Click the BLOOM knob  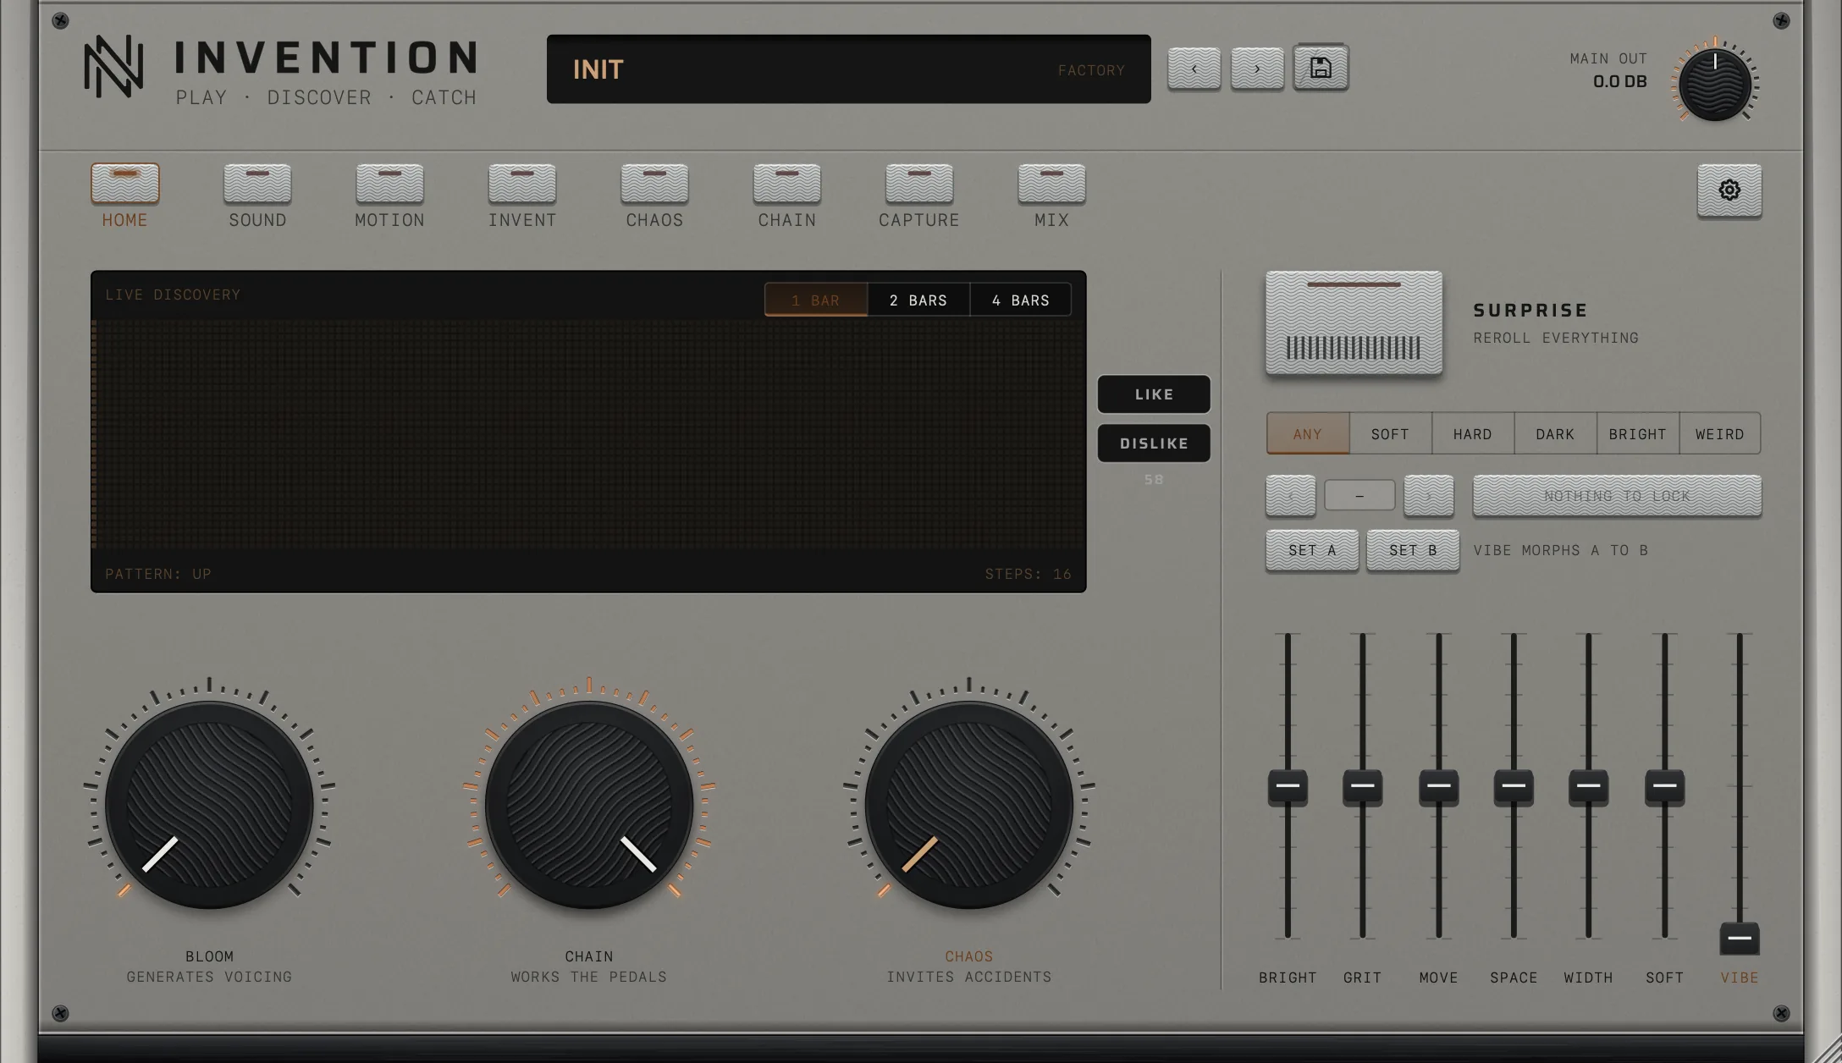[x=209, y=805]
